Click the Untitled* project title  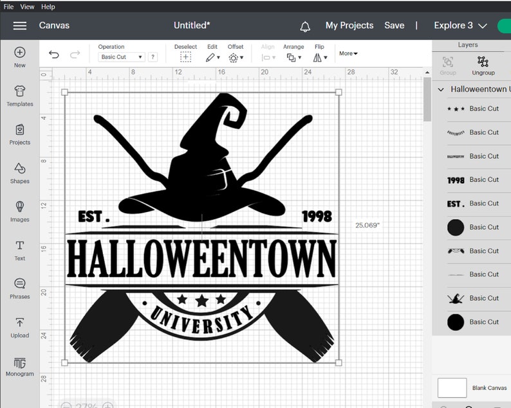tap(192, 25)
